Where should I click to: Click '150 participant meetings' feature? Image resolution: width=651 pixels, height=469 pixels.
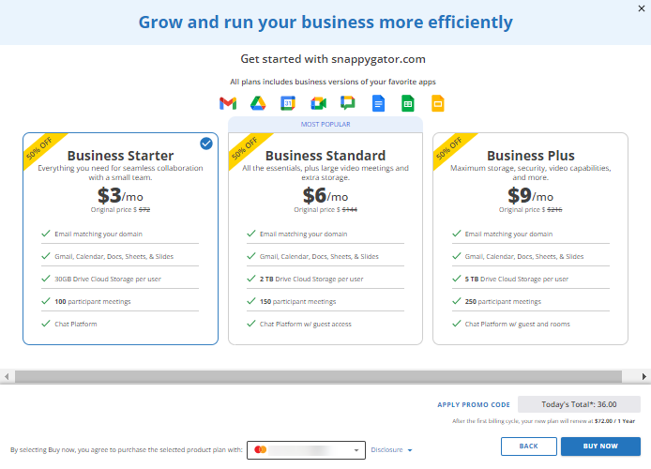point(297,301)
